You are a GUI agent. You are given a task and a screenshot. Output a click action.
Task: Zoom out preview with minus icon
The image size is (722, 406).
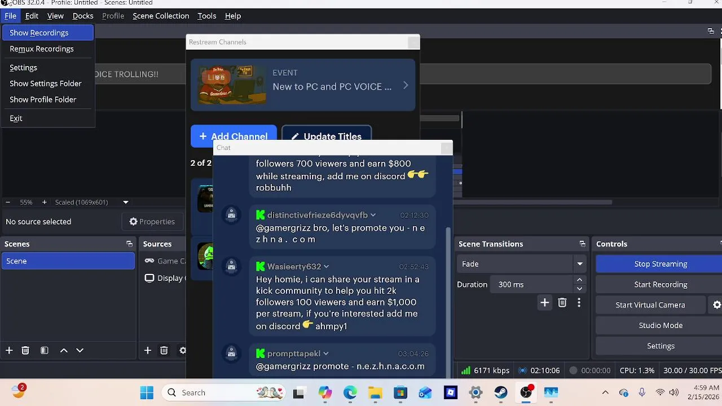(8, 202)
